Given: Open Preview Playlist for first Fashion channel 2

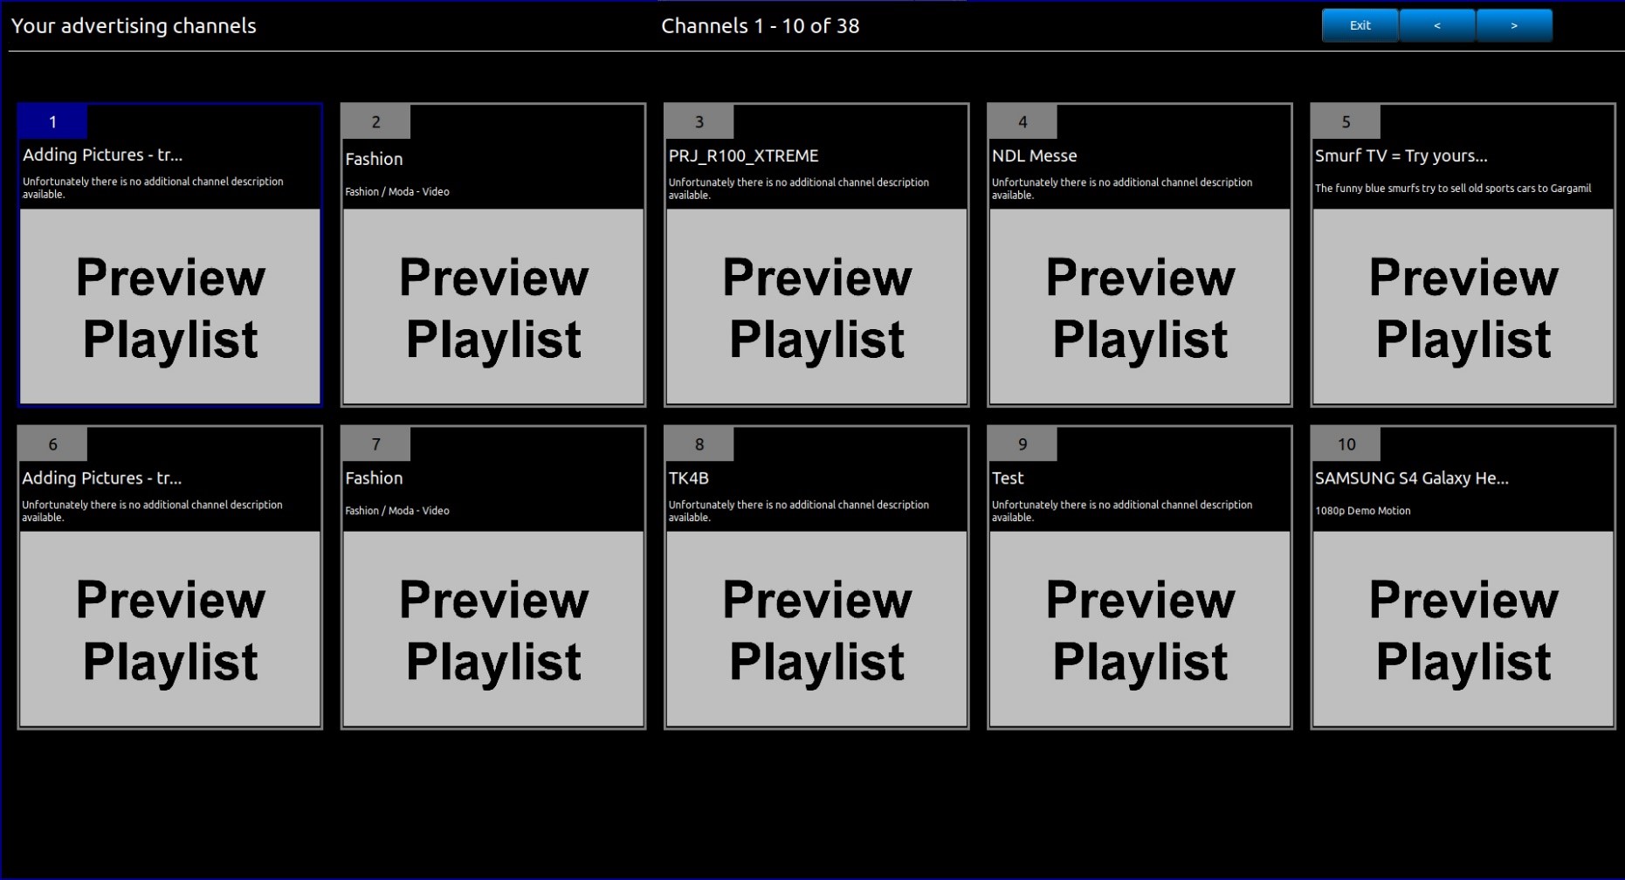Looking at the screenshot, I should (x=493, y=306).
